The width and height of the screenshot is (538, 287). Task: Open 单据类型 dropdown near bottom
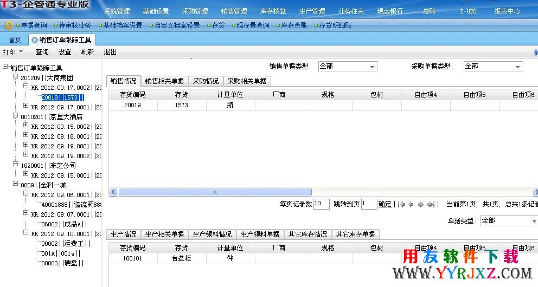coord(509,221)
